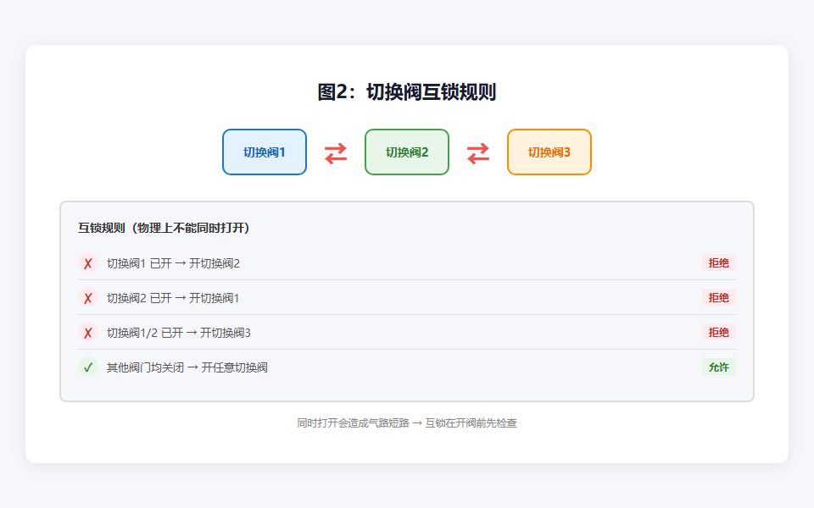
Task: Click the red X icon for 切换阀2 已开 → 开切换阀1
Action: (88, 297)
